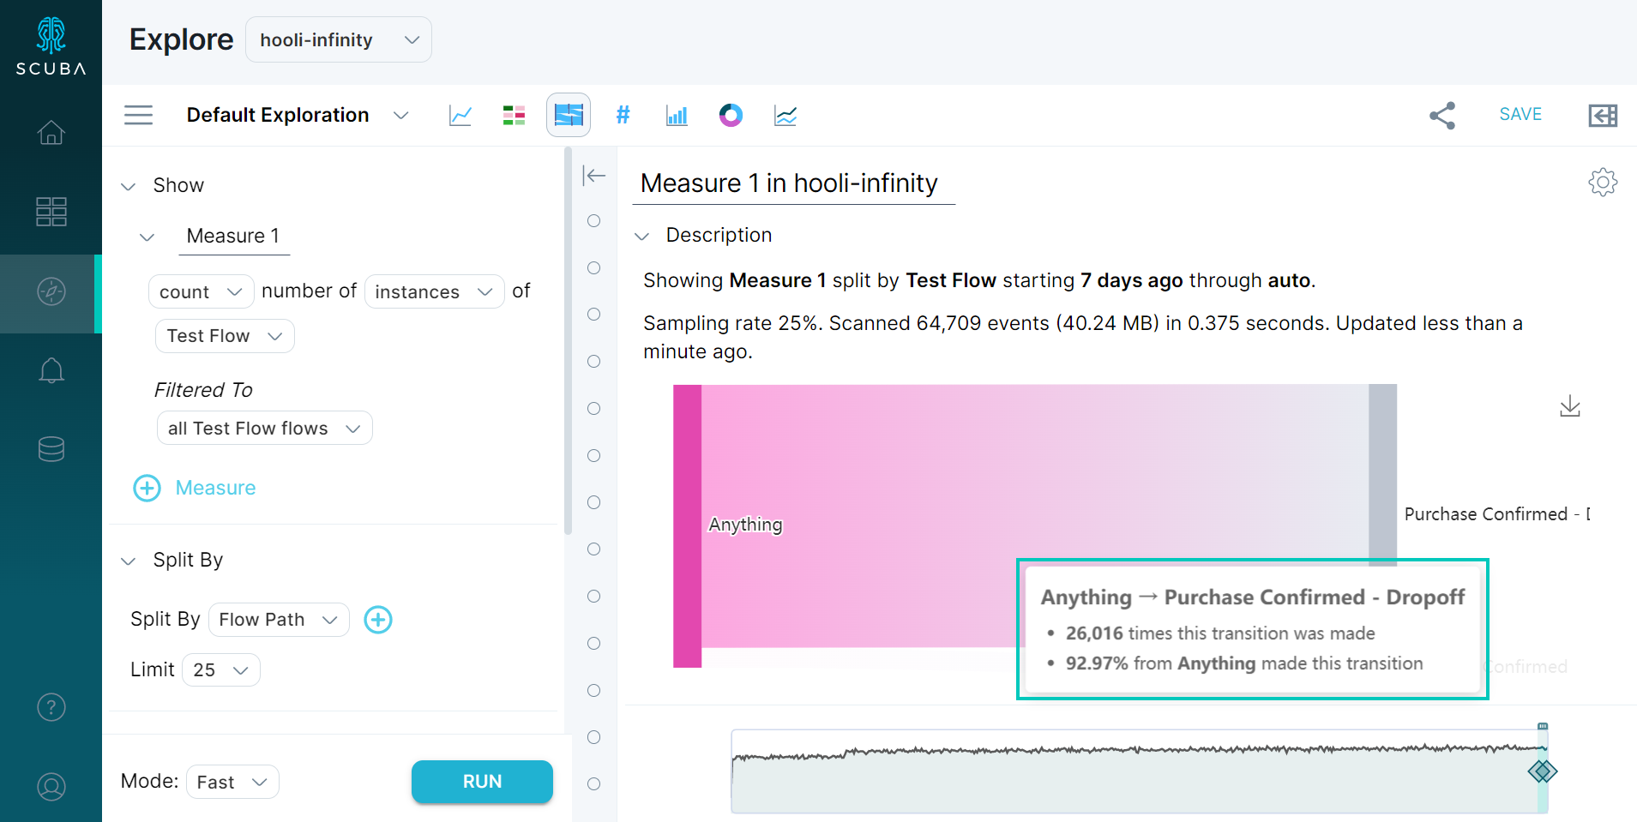Click the Purchase Confirmed label on chart
The height and width of the screenshot is (822, 1637).
(x=1496, y=514)
